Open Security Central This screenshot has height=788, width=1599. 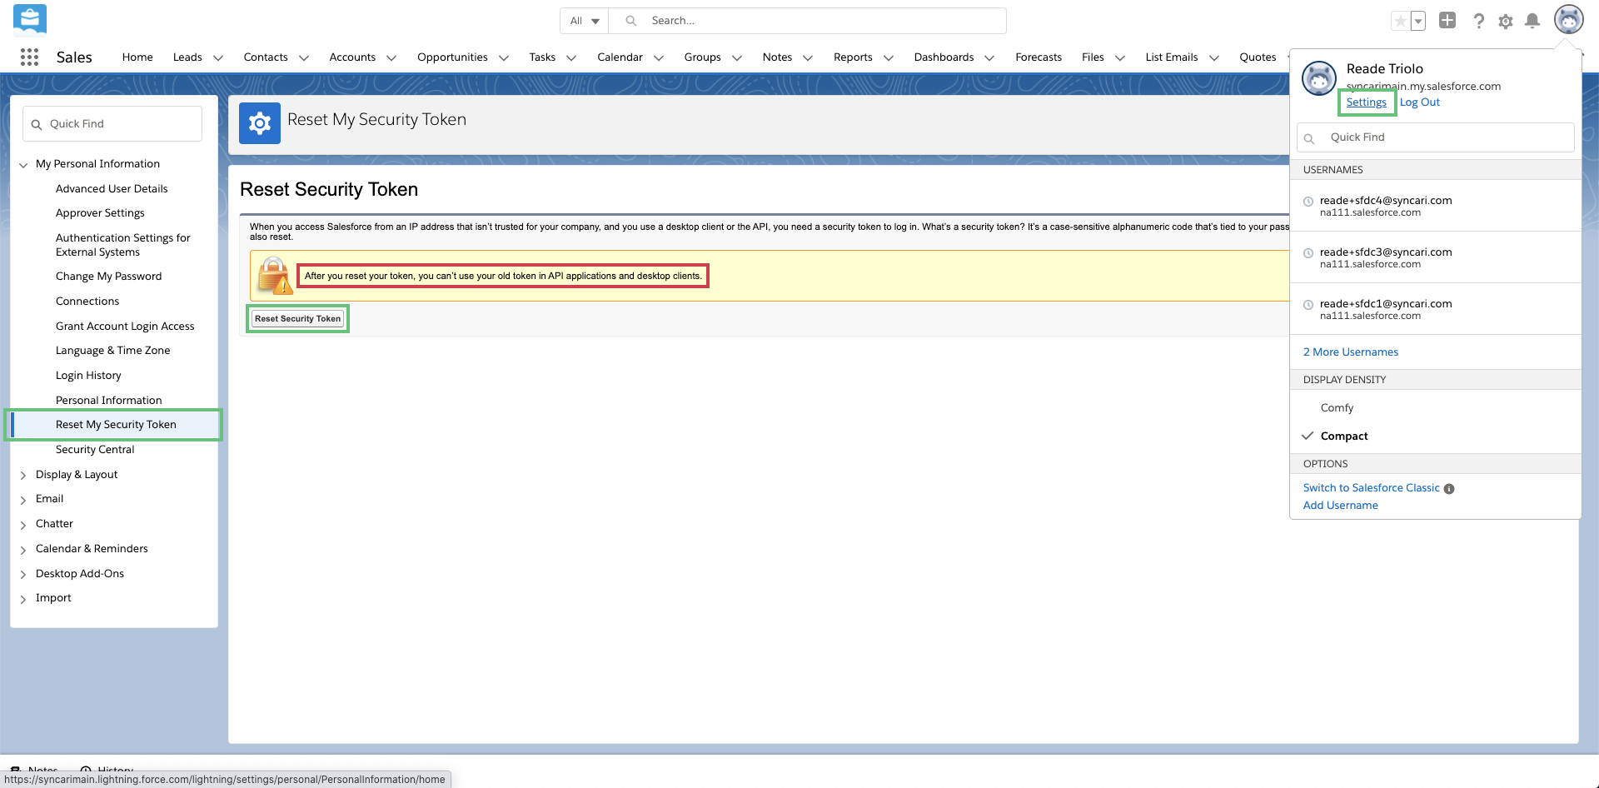95,450
